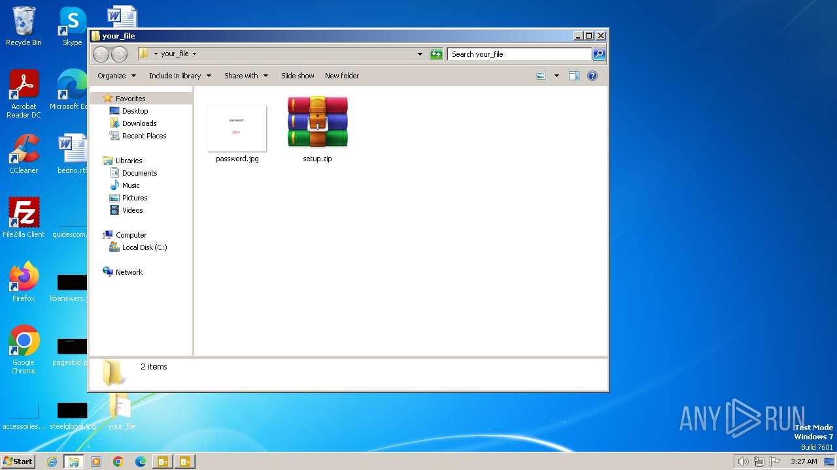The image size is (837, 470).
Task: Click in the Search your_file box
Action: click(x=520, y=54)
